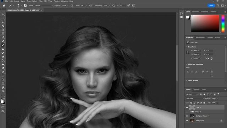Select the Horizontal Type tool
227x128 pixels.
tap(3, 76)
